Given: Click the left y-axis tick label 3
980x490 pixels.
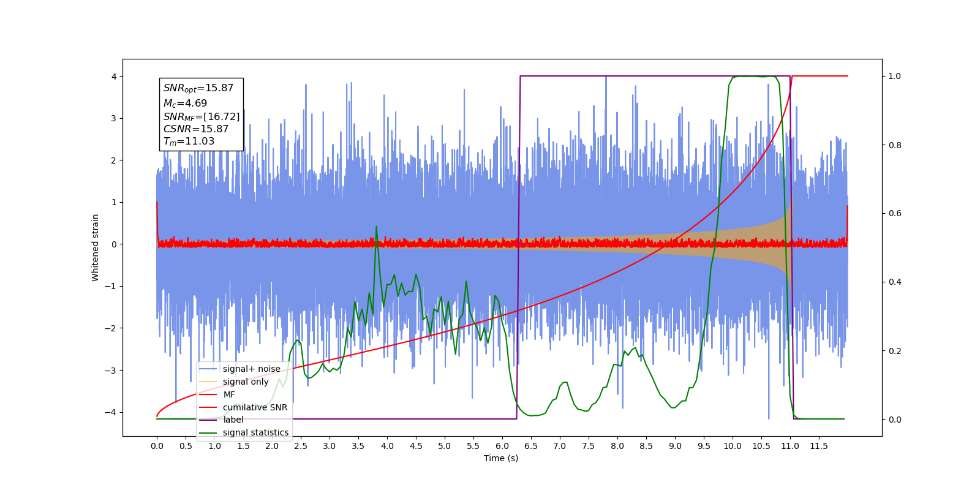Looking at the screenshot, I should click(x=113, y=118).
